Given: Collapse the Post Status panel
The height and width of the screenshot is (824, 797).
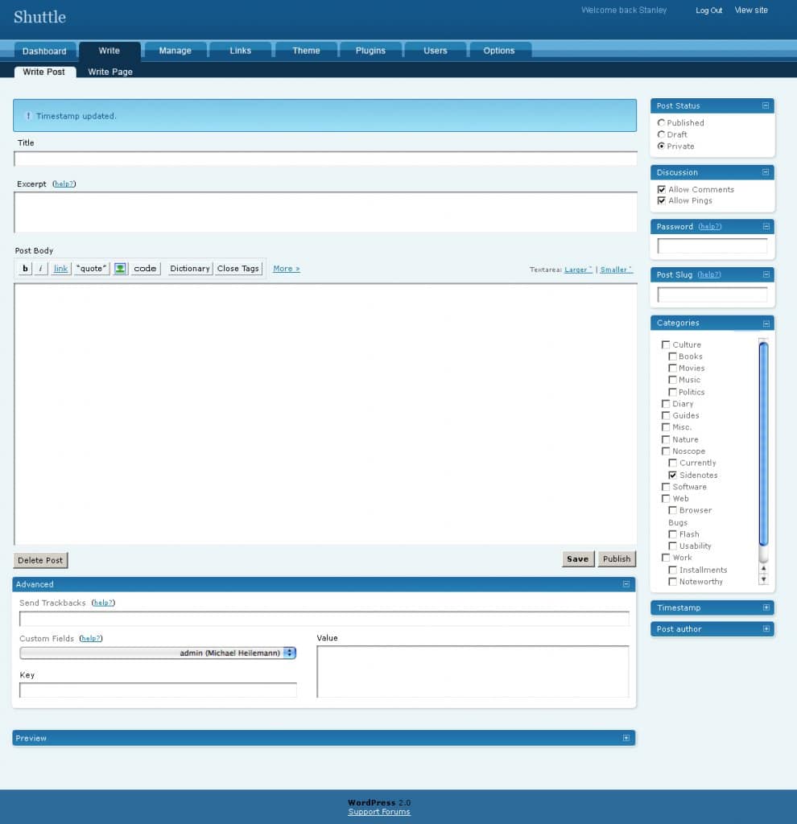Looking at the screenshot, I should [x=766, y=105].
